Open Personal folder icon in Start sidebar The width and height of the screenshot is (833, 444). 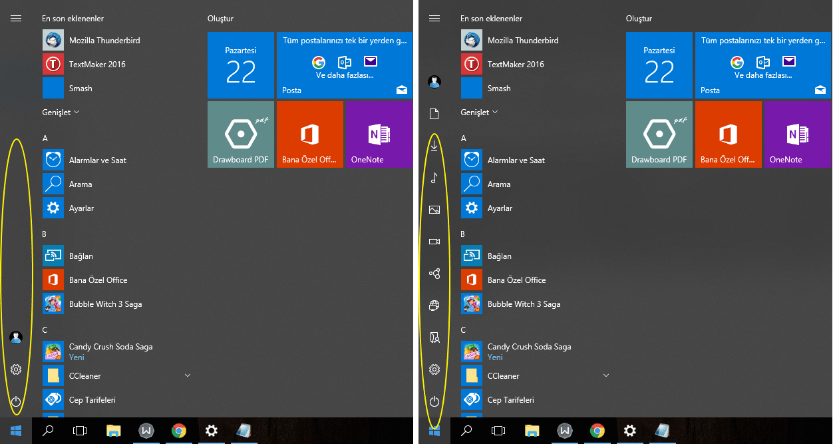(x=434, y=337)
